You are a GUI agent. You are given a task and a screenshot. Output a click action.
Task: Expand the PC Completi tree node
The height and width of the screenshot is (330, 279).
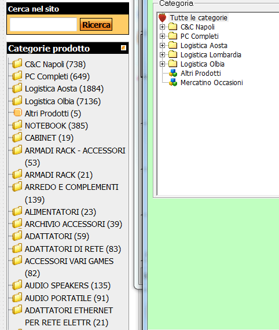click(x=162, y=36)
